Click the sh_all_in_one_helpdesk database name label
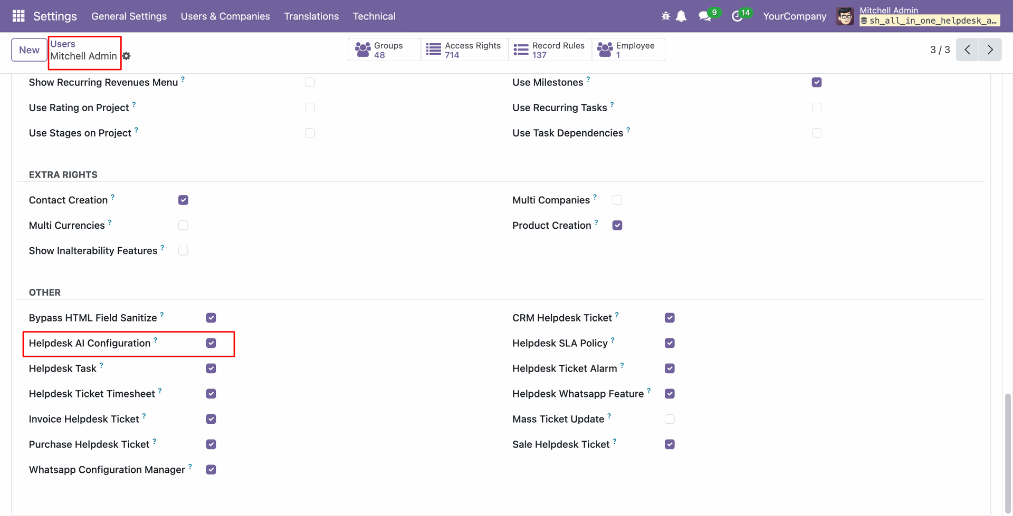The height and width of the screenshot is (516, 1013). point(930,21)
